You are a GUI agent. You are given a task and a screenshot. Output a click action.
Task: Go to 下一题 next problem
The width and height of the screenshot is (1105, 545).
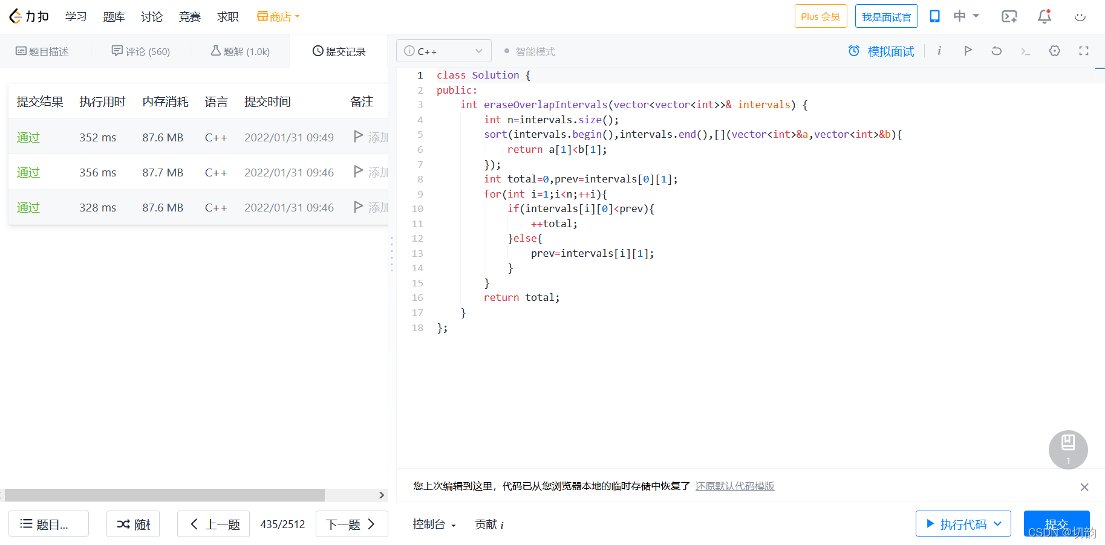click(x=352, y=524)
